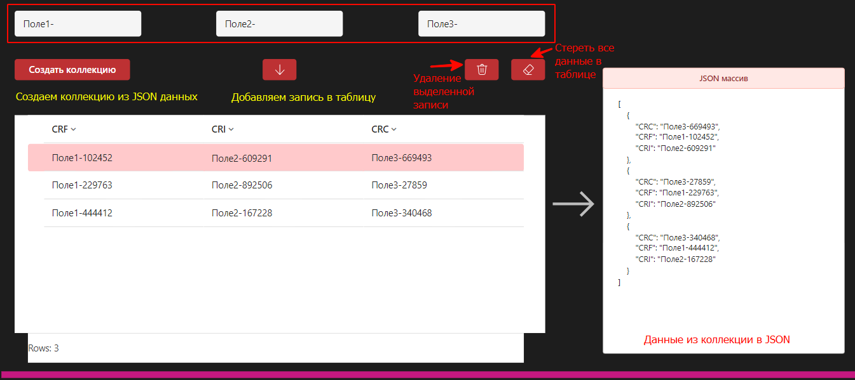Screen dimensions: 855x380
Task: Click the eraser icon to clear table
Action: click(x=528, y=70)
